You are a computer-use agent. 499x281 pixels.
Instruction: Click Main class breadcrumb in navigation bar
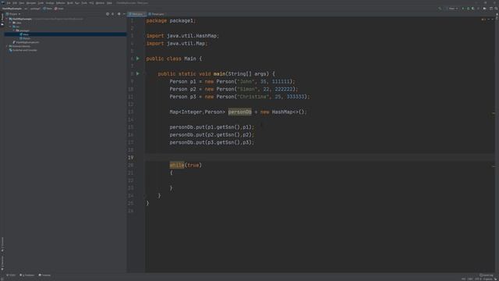(x=48, y=9)
